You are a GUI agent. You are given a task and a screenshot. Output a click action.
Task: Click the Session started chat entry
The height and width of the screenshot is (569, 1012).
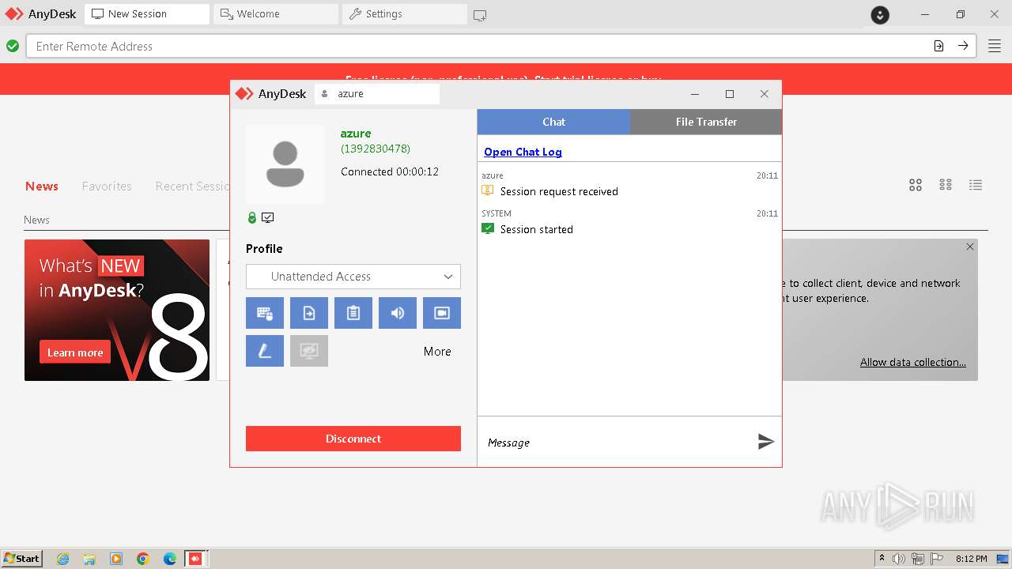pyautogui.click(x=536, y=229)
